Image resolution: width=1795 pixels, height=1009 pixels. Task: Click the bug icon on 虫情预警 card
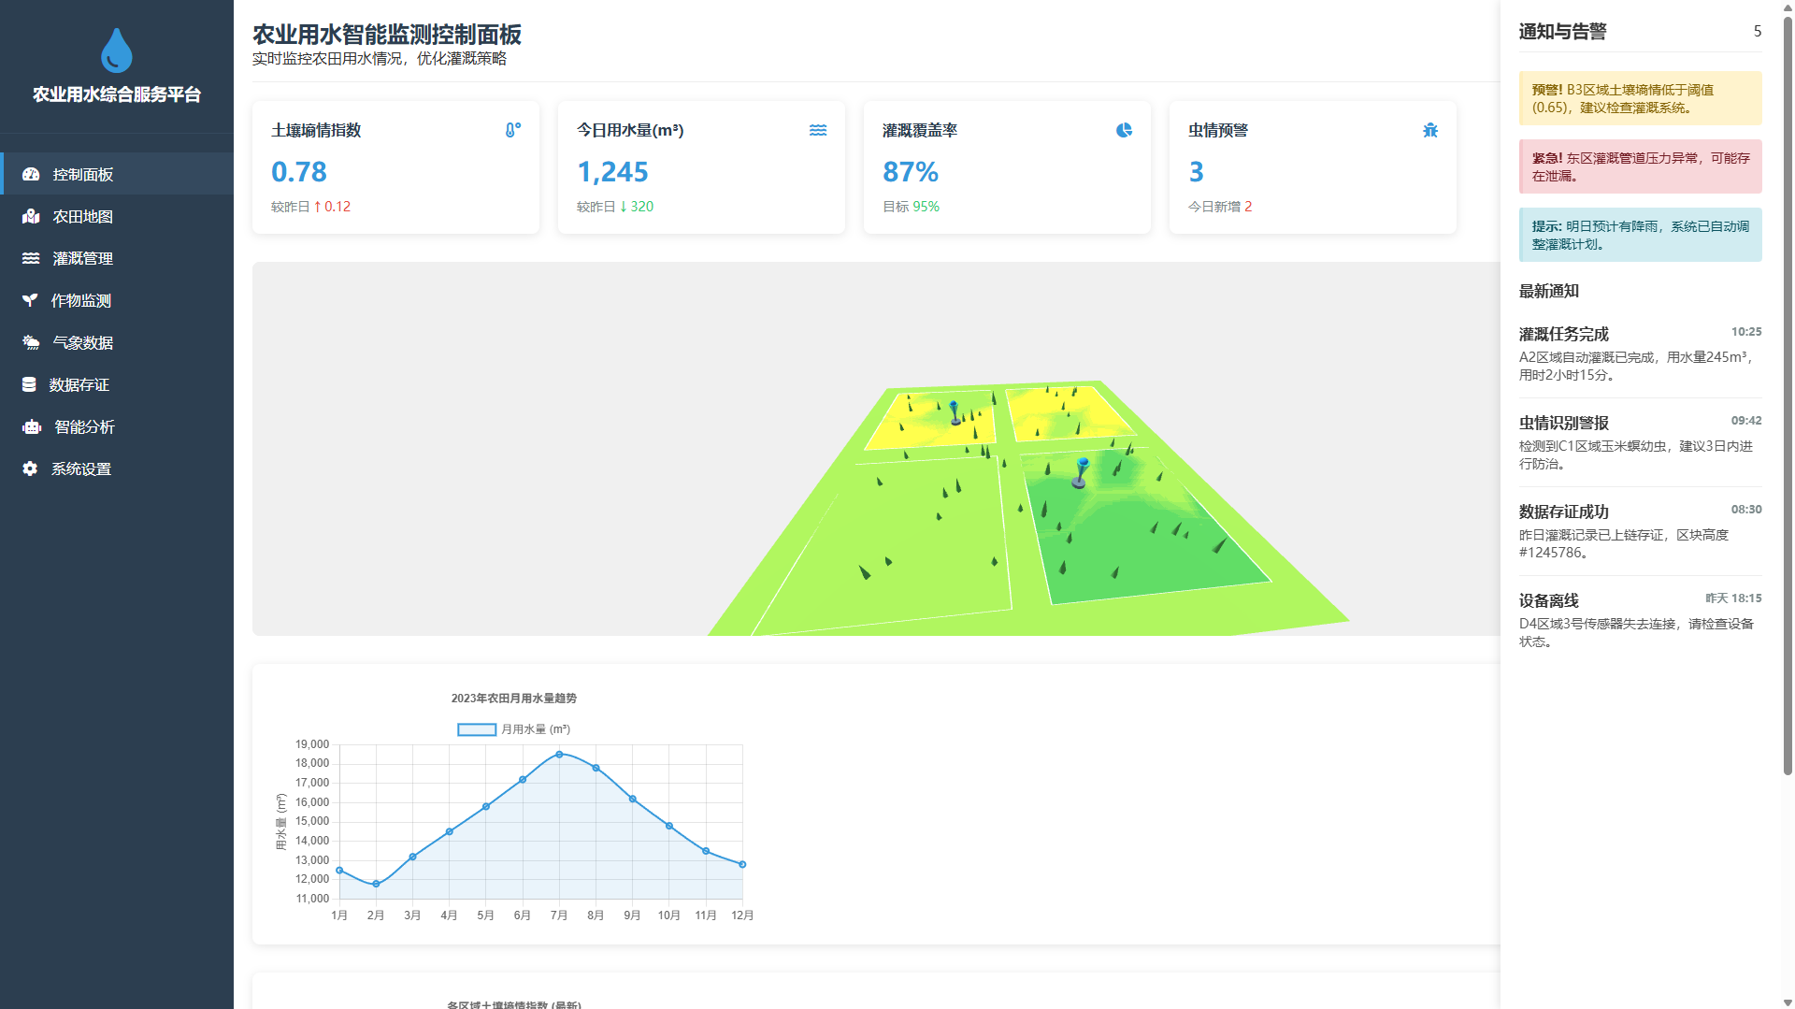click(1429, 130)
